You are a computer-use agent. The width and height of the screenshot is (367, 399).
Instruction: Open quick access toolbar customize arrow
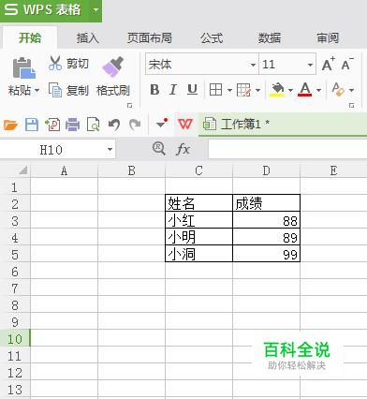162,124
